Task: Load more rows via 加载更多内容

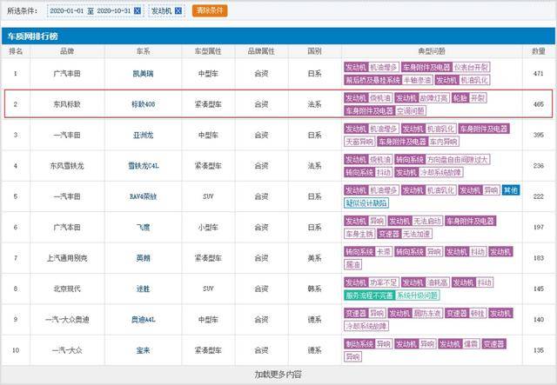Action: (x=278, y=375)
